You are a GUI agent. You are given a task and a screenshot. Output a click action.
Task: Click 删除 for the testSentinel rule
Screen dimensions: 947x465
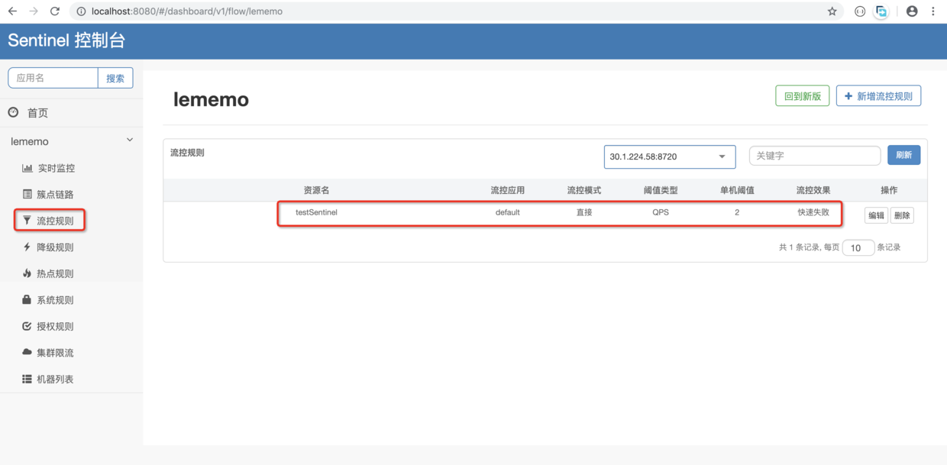(x=902, y=215)
